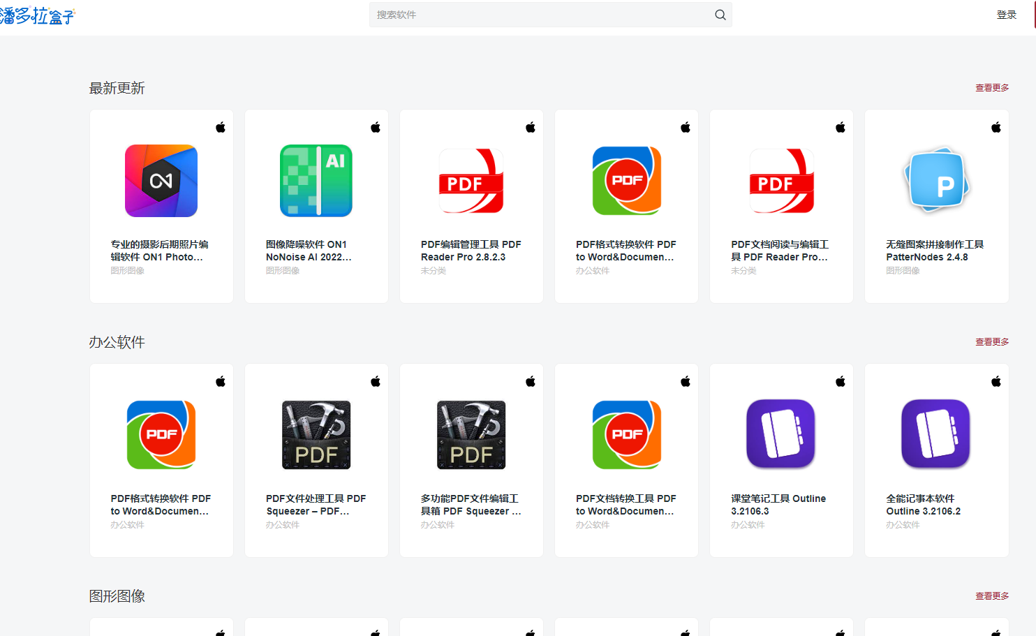Open Outline 3.2106.3 purple notebook icon
Image resolution: width=1036 pixels, height=636 pixels.
[x=781, y=434]
